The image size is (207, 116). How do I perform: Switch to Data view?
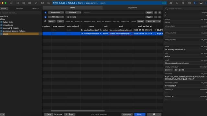(x=49, y=114)
